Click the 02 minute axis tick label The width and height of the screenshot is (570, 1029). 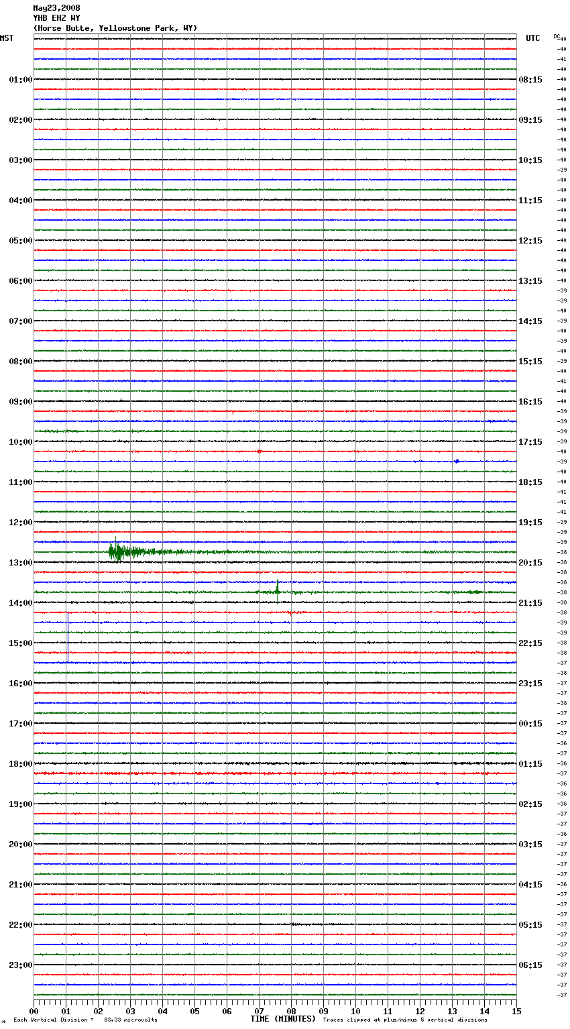pyautogui.click(x=99, y=1011)
